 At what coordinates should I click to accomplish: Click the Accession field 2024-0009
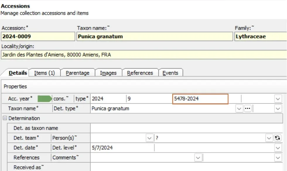pyautogui.click(x=38, y=36)
